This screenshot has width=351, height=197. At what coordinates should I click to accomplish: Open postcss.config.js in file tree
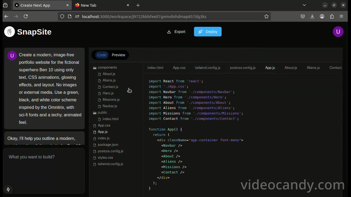click(x=110, y=151)
